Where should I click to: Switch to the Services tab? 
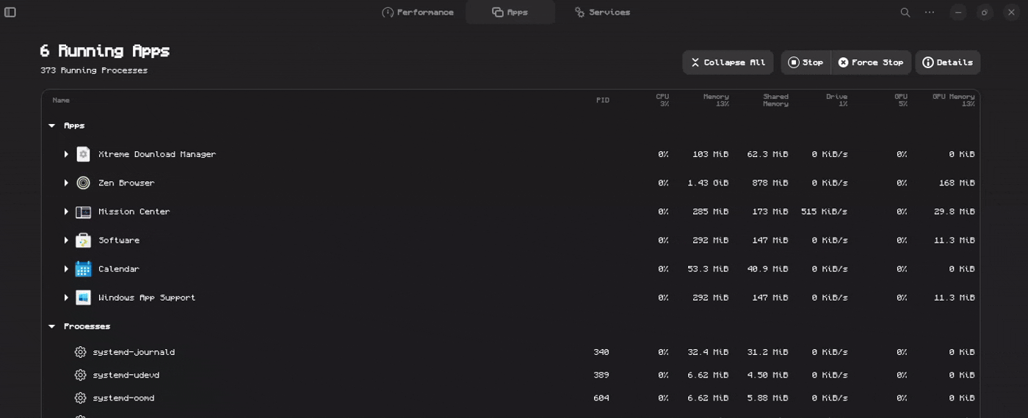point(602,12)
